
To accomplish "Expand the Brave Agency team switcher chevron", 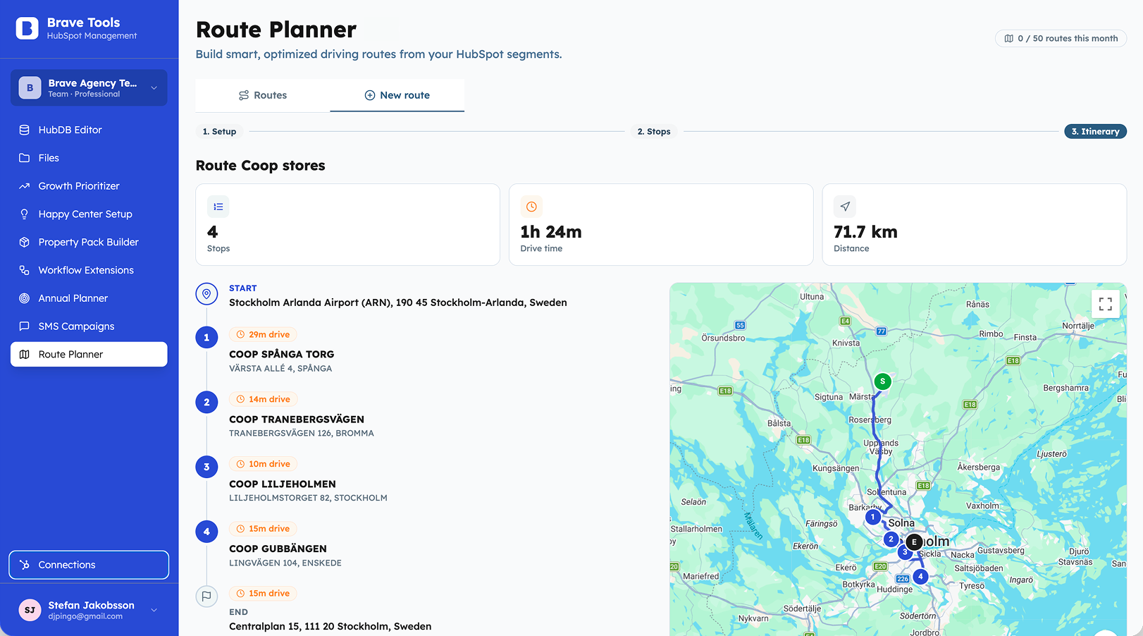I will tap(154, 88).
